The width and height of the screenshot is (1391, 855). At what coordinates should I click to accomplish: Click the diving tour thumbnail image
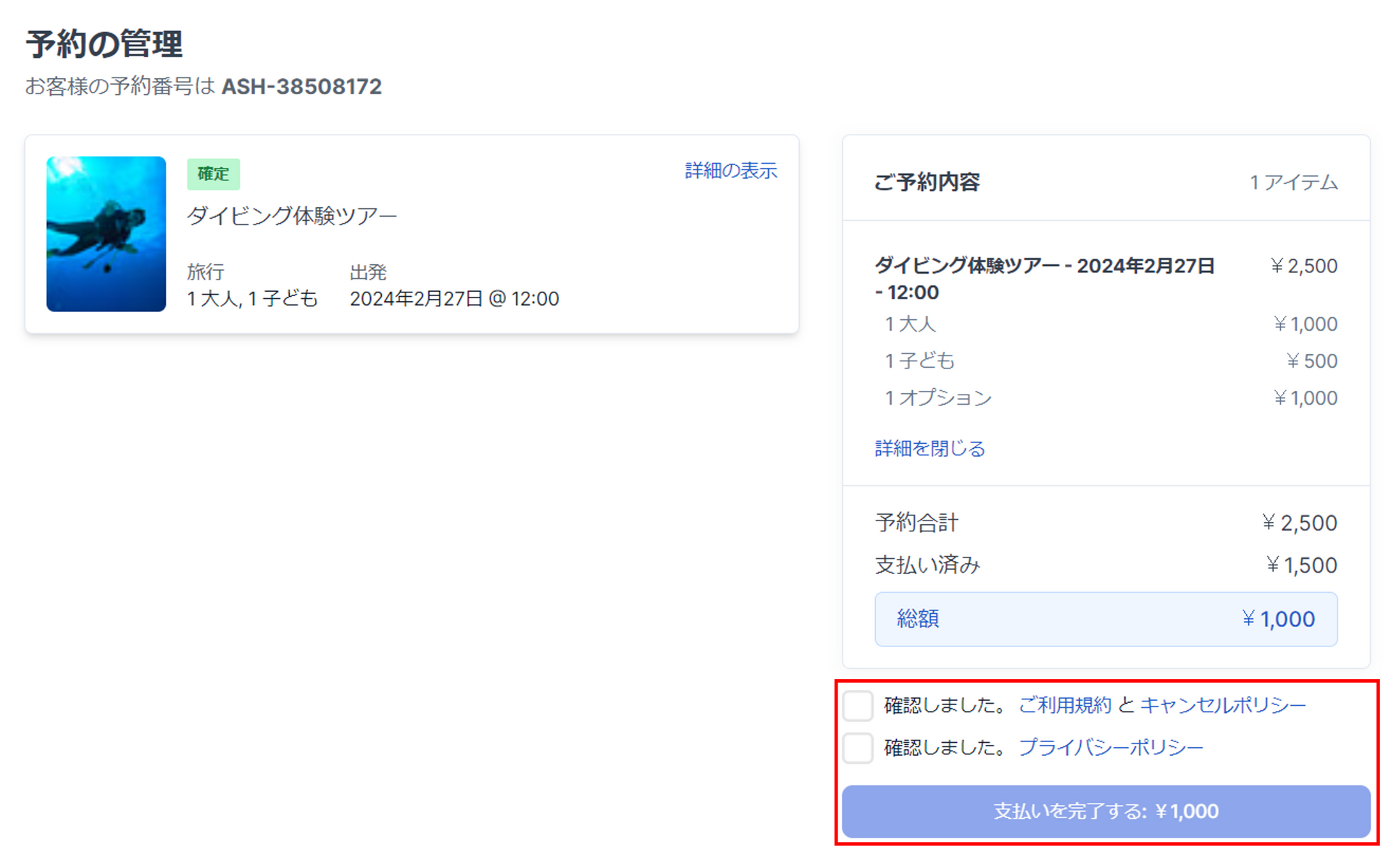[106, 234]
